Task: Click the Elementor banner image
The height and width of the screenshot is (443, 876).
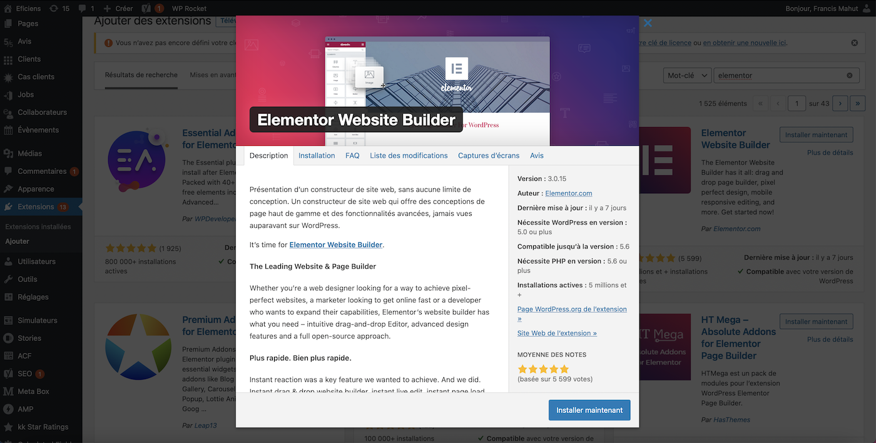Action: [437, 81]
